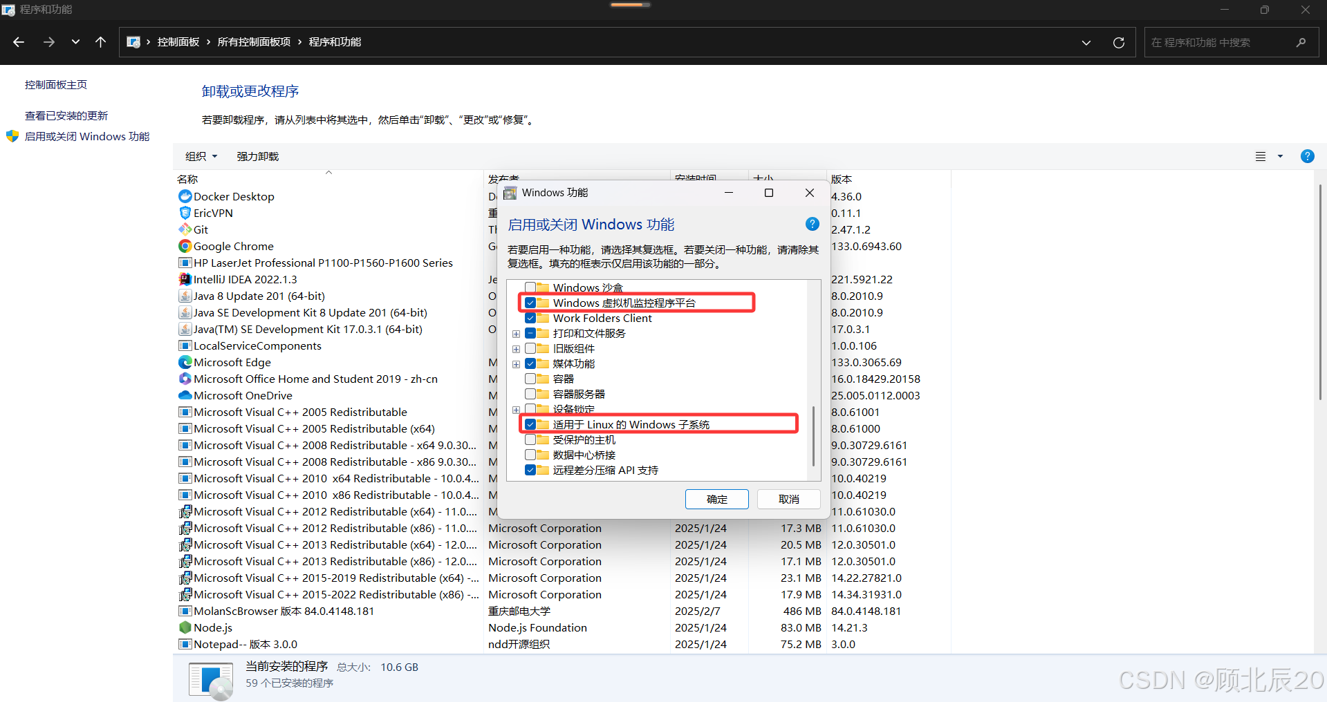Click the Windows 功能 feature list scrollbar
The image size is (1327, 702).
(813, 436)
